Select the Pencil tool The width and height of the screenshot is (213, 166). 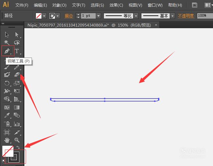[x=17, y=67]
